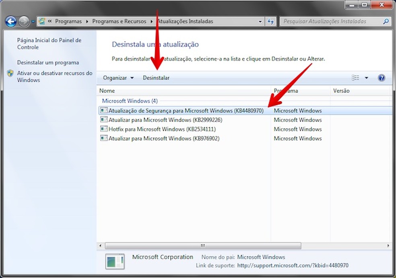The width and height of the screenshot is (396, 278).
Task: Click the right arrow of horizontal scrollbar
Action: pos(388,245)
